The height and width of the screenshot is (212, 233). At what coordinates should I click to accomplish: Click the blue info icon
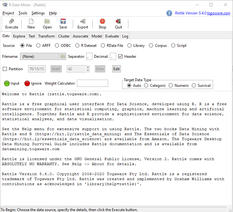point(169,13)
